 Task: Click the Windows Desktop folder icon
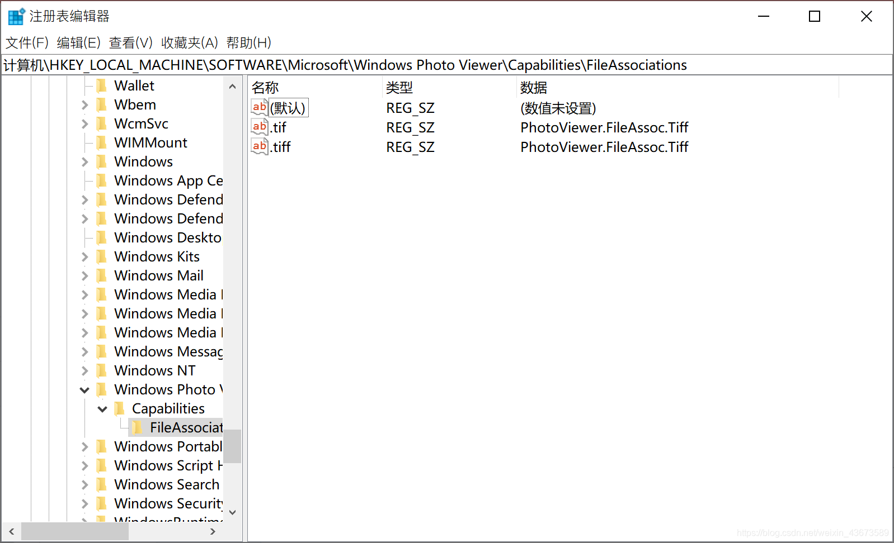pos(101,237)
